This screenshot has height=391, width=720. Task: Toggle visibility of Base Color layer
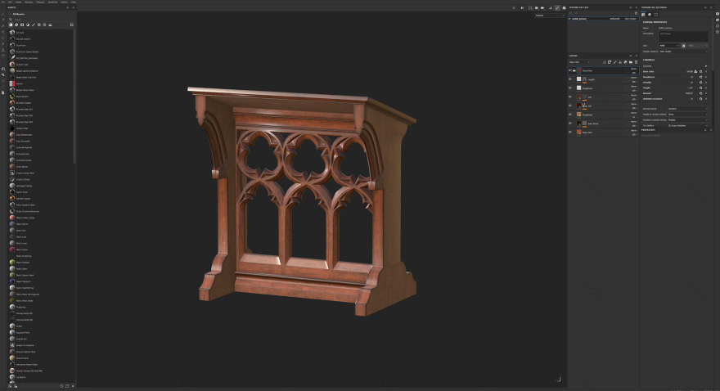pyautogui.click(x=570, y=133)
